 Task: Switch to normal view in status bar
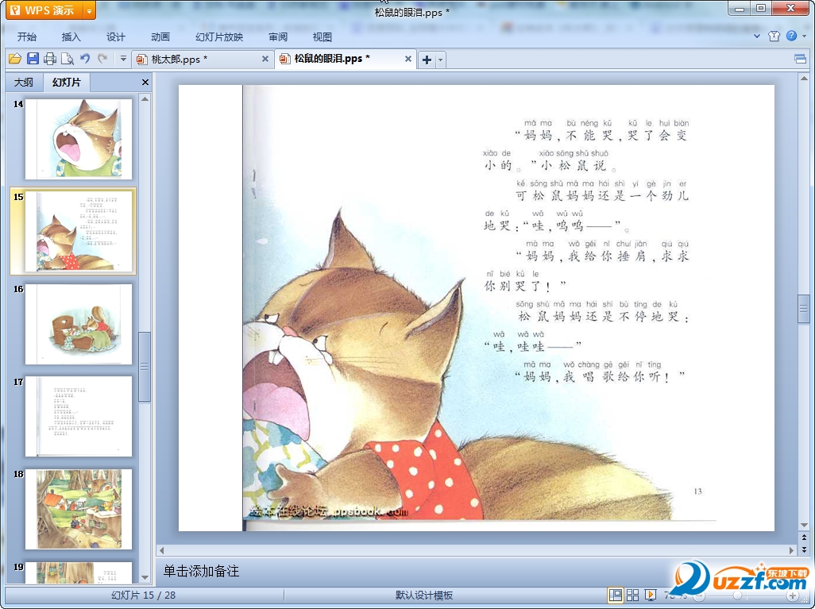click(x=615, y=596)
